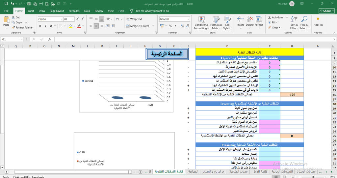This screenshot has height=178, width=337.
Task: Copy the selected cells
Action: 17,22
